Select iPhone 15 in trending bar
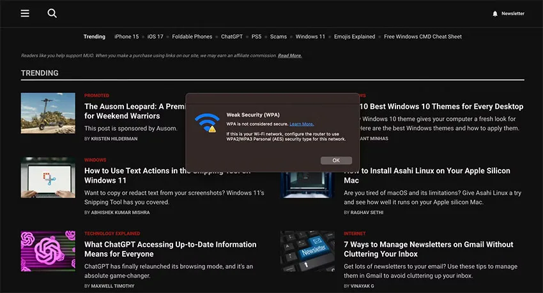543x293 pixels. [126, 36]
